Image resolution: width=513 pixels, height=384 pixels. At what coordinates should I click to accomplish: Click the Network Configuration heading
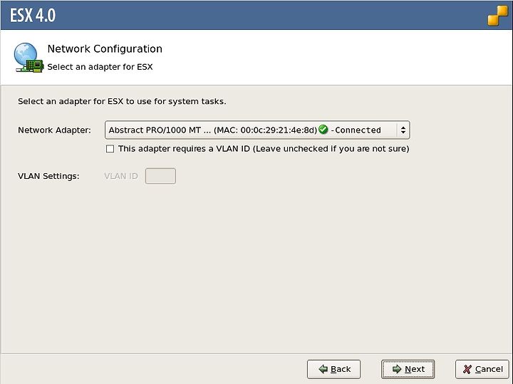click(x=105, y=48)
